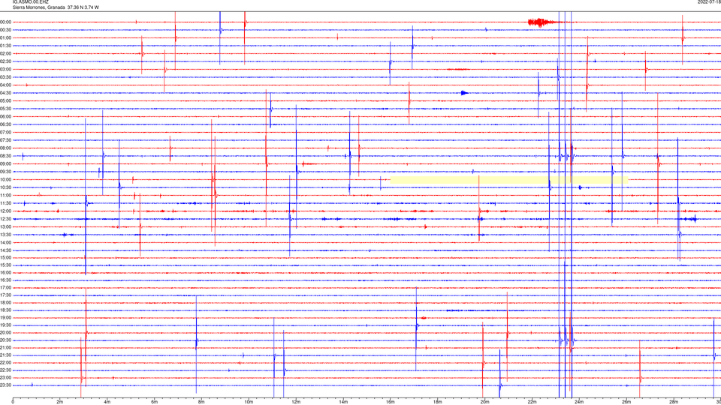Image resolution: width=721 pixels, height=405 pixels.
Task: Select the 04:30 row label
Action: click(6, 93)
